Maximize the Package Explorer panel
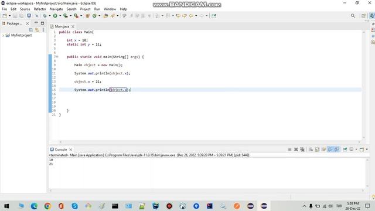 pyautogui.click(x=42, y=23)
